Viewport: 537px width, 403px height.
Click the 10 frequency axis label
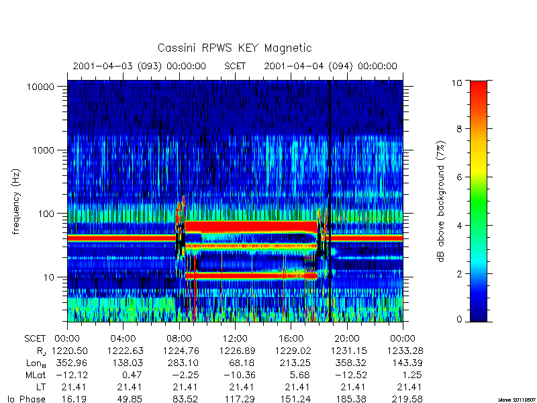click(49, 277)
